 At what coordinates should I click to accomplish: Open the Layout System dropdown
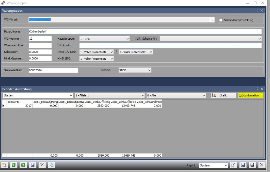(213, 165)
